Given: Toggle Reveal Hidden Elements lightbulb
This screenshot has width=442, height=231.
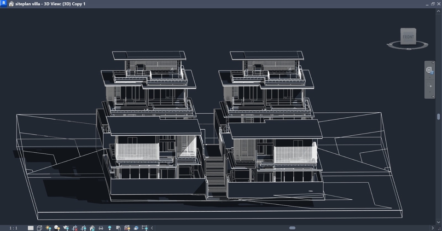Looking at the screenshot, I should pos(110,228).
